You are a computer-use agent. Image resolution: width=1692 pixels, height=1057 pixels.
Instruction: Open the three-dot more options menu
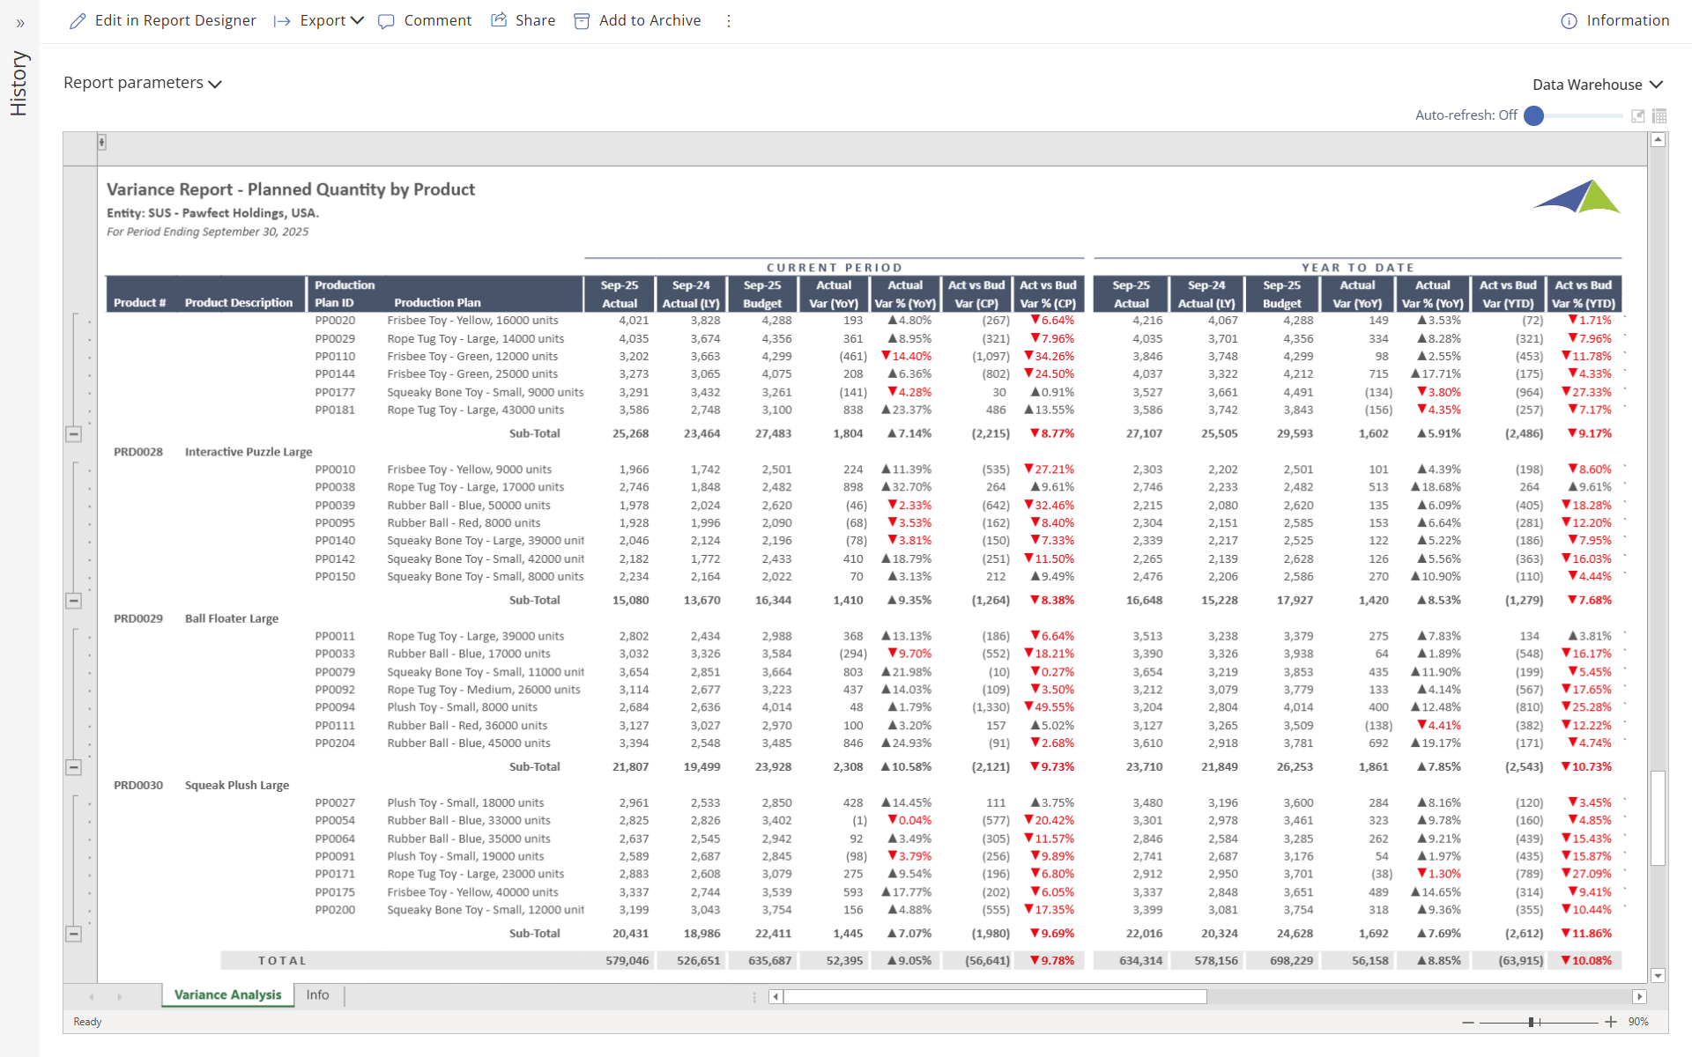(x=728, y=21)
